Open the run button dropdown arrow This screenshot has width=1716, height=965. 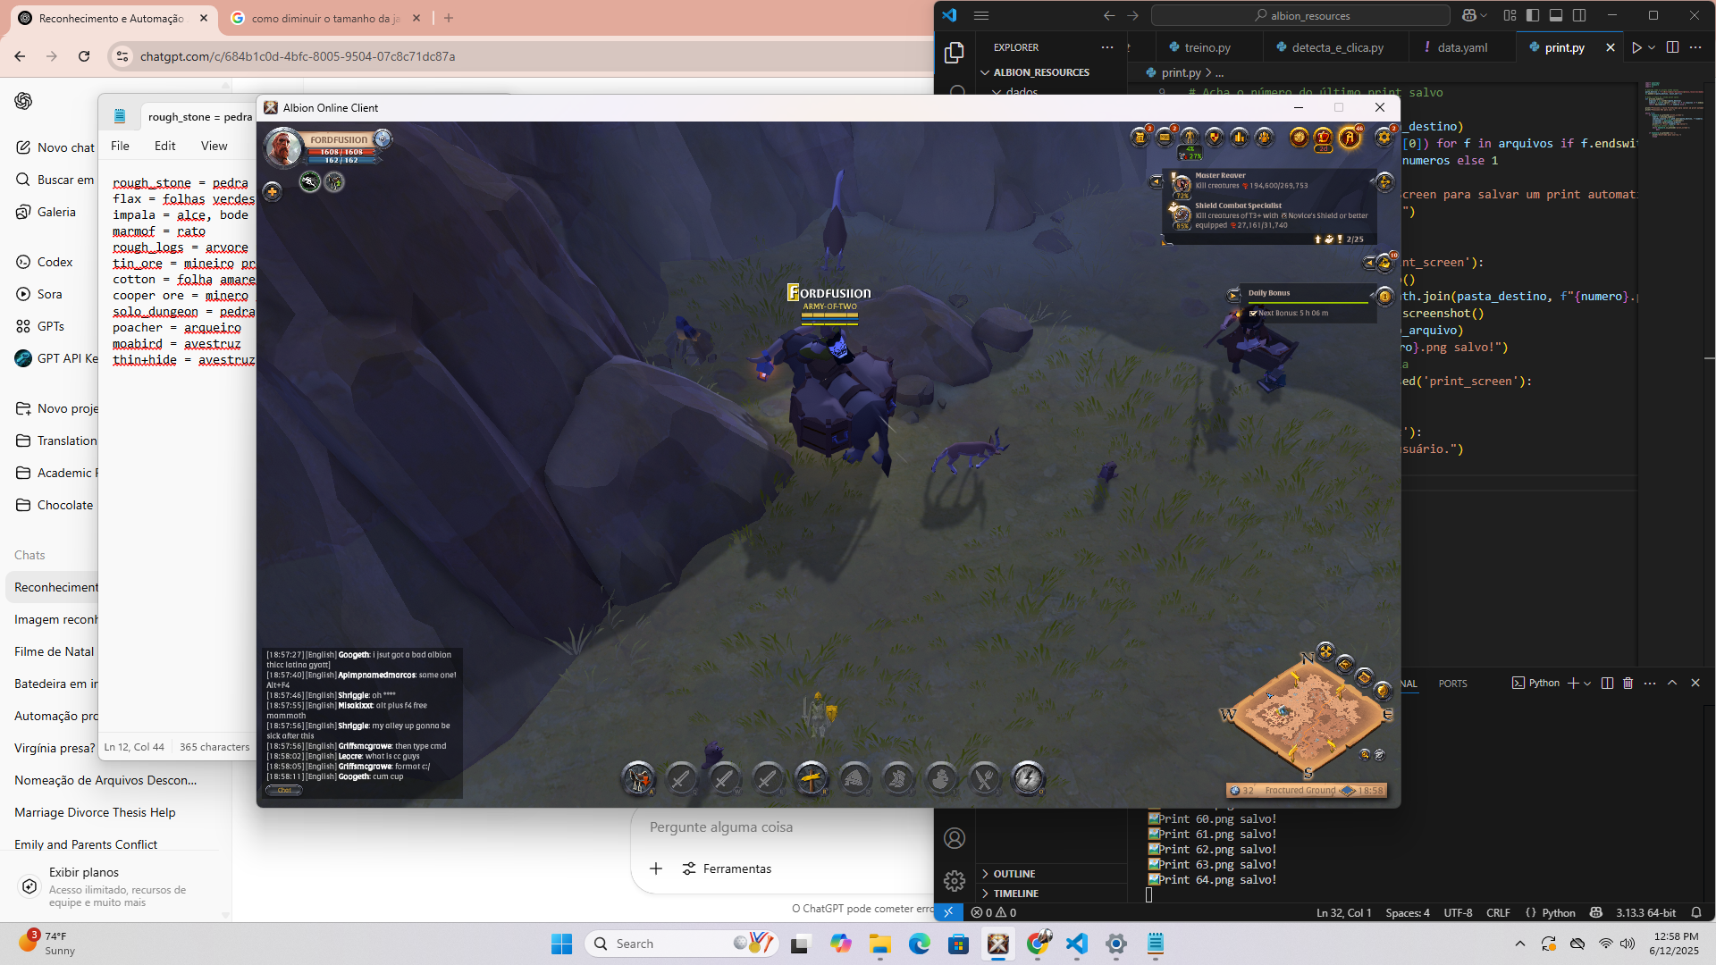[1652, 47]
